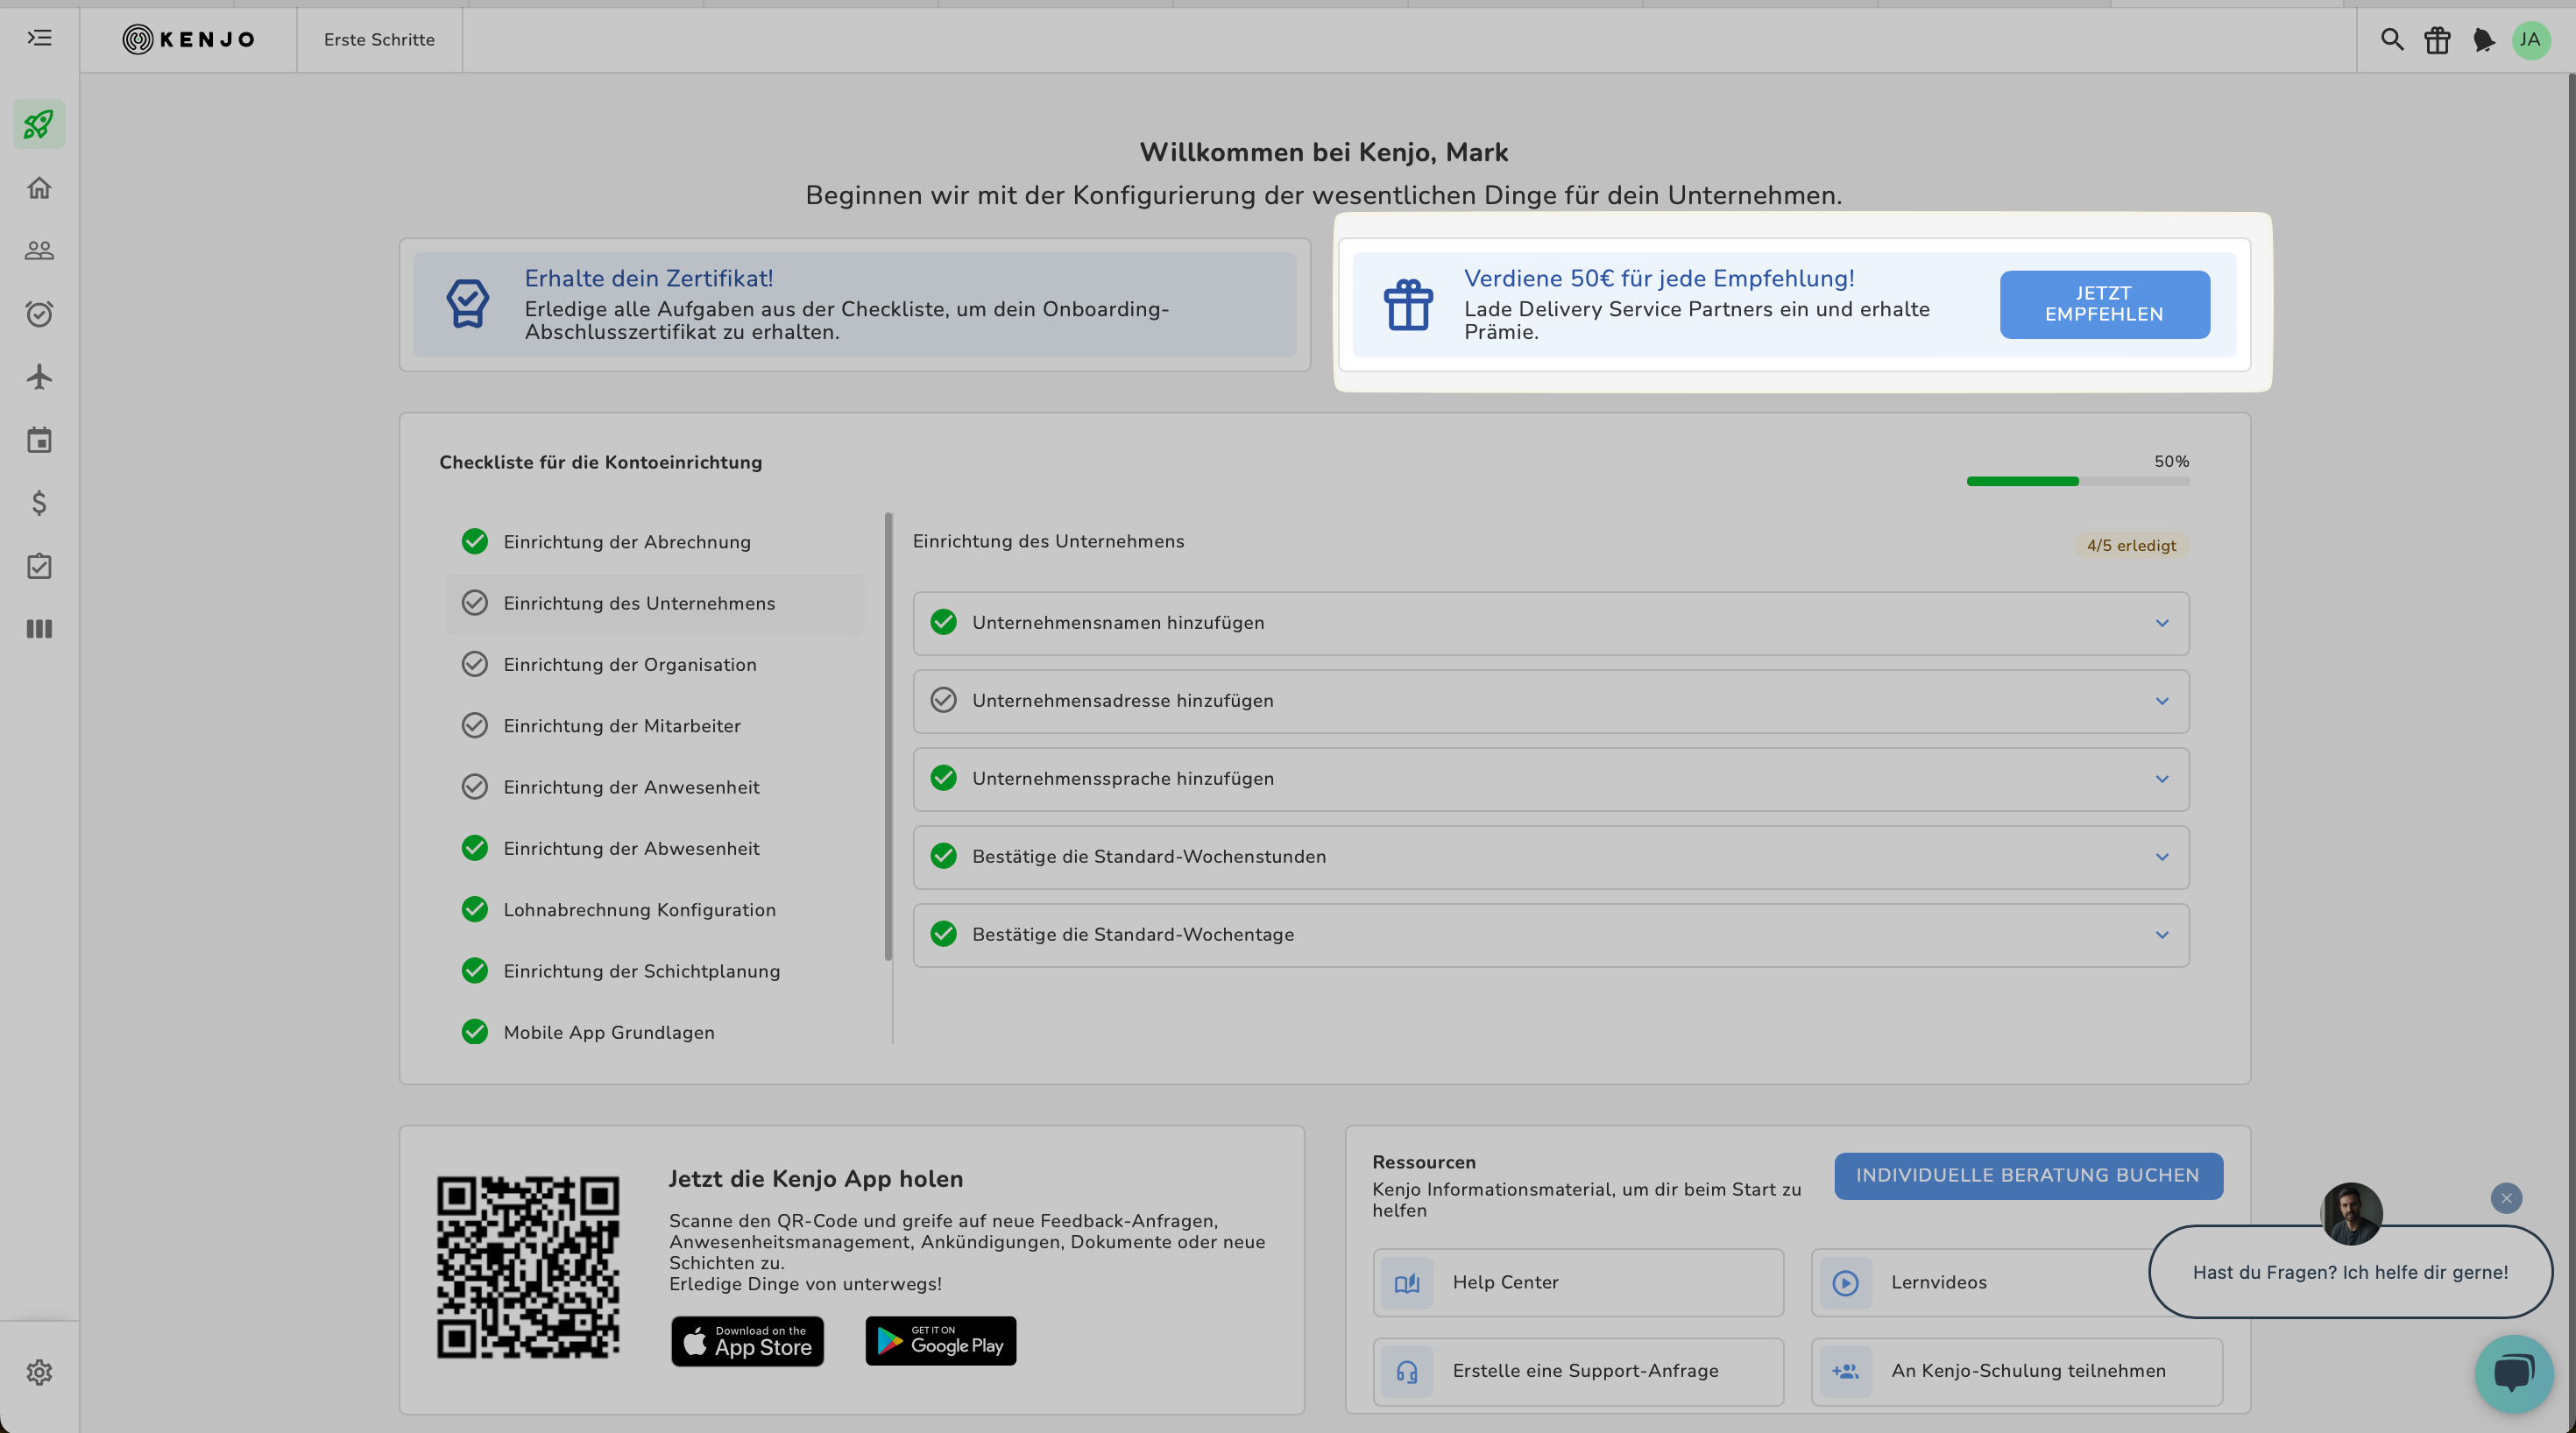
Task: Click INDIVIDUELLE BERATUNG BUCHEN button
Action: [2027, 1175]
